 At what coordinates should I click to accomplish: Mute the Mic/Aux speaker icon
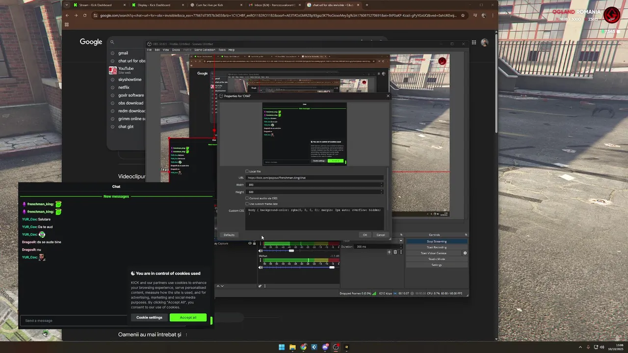[x=261, y=267]
